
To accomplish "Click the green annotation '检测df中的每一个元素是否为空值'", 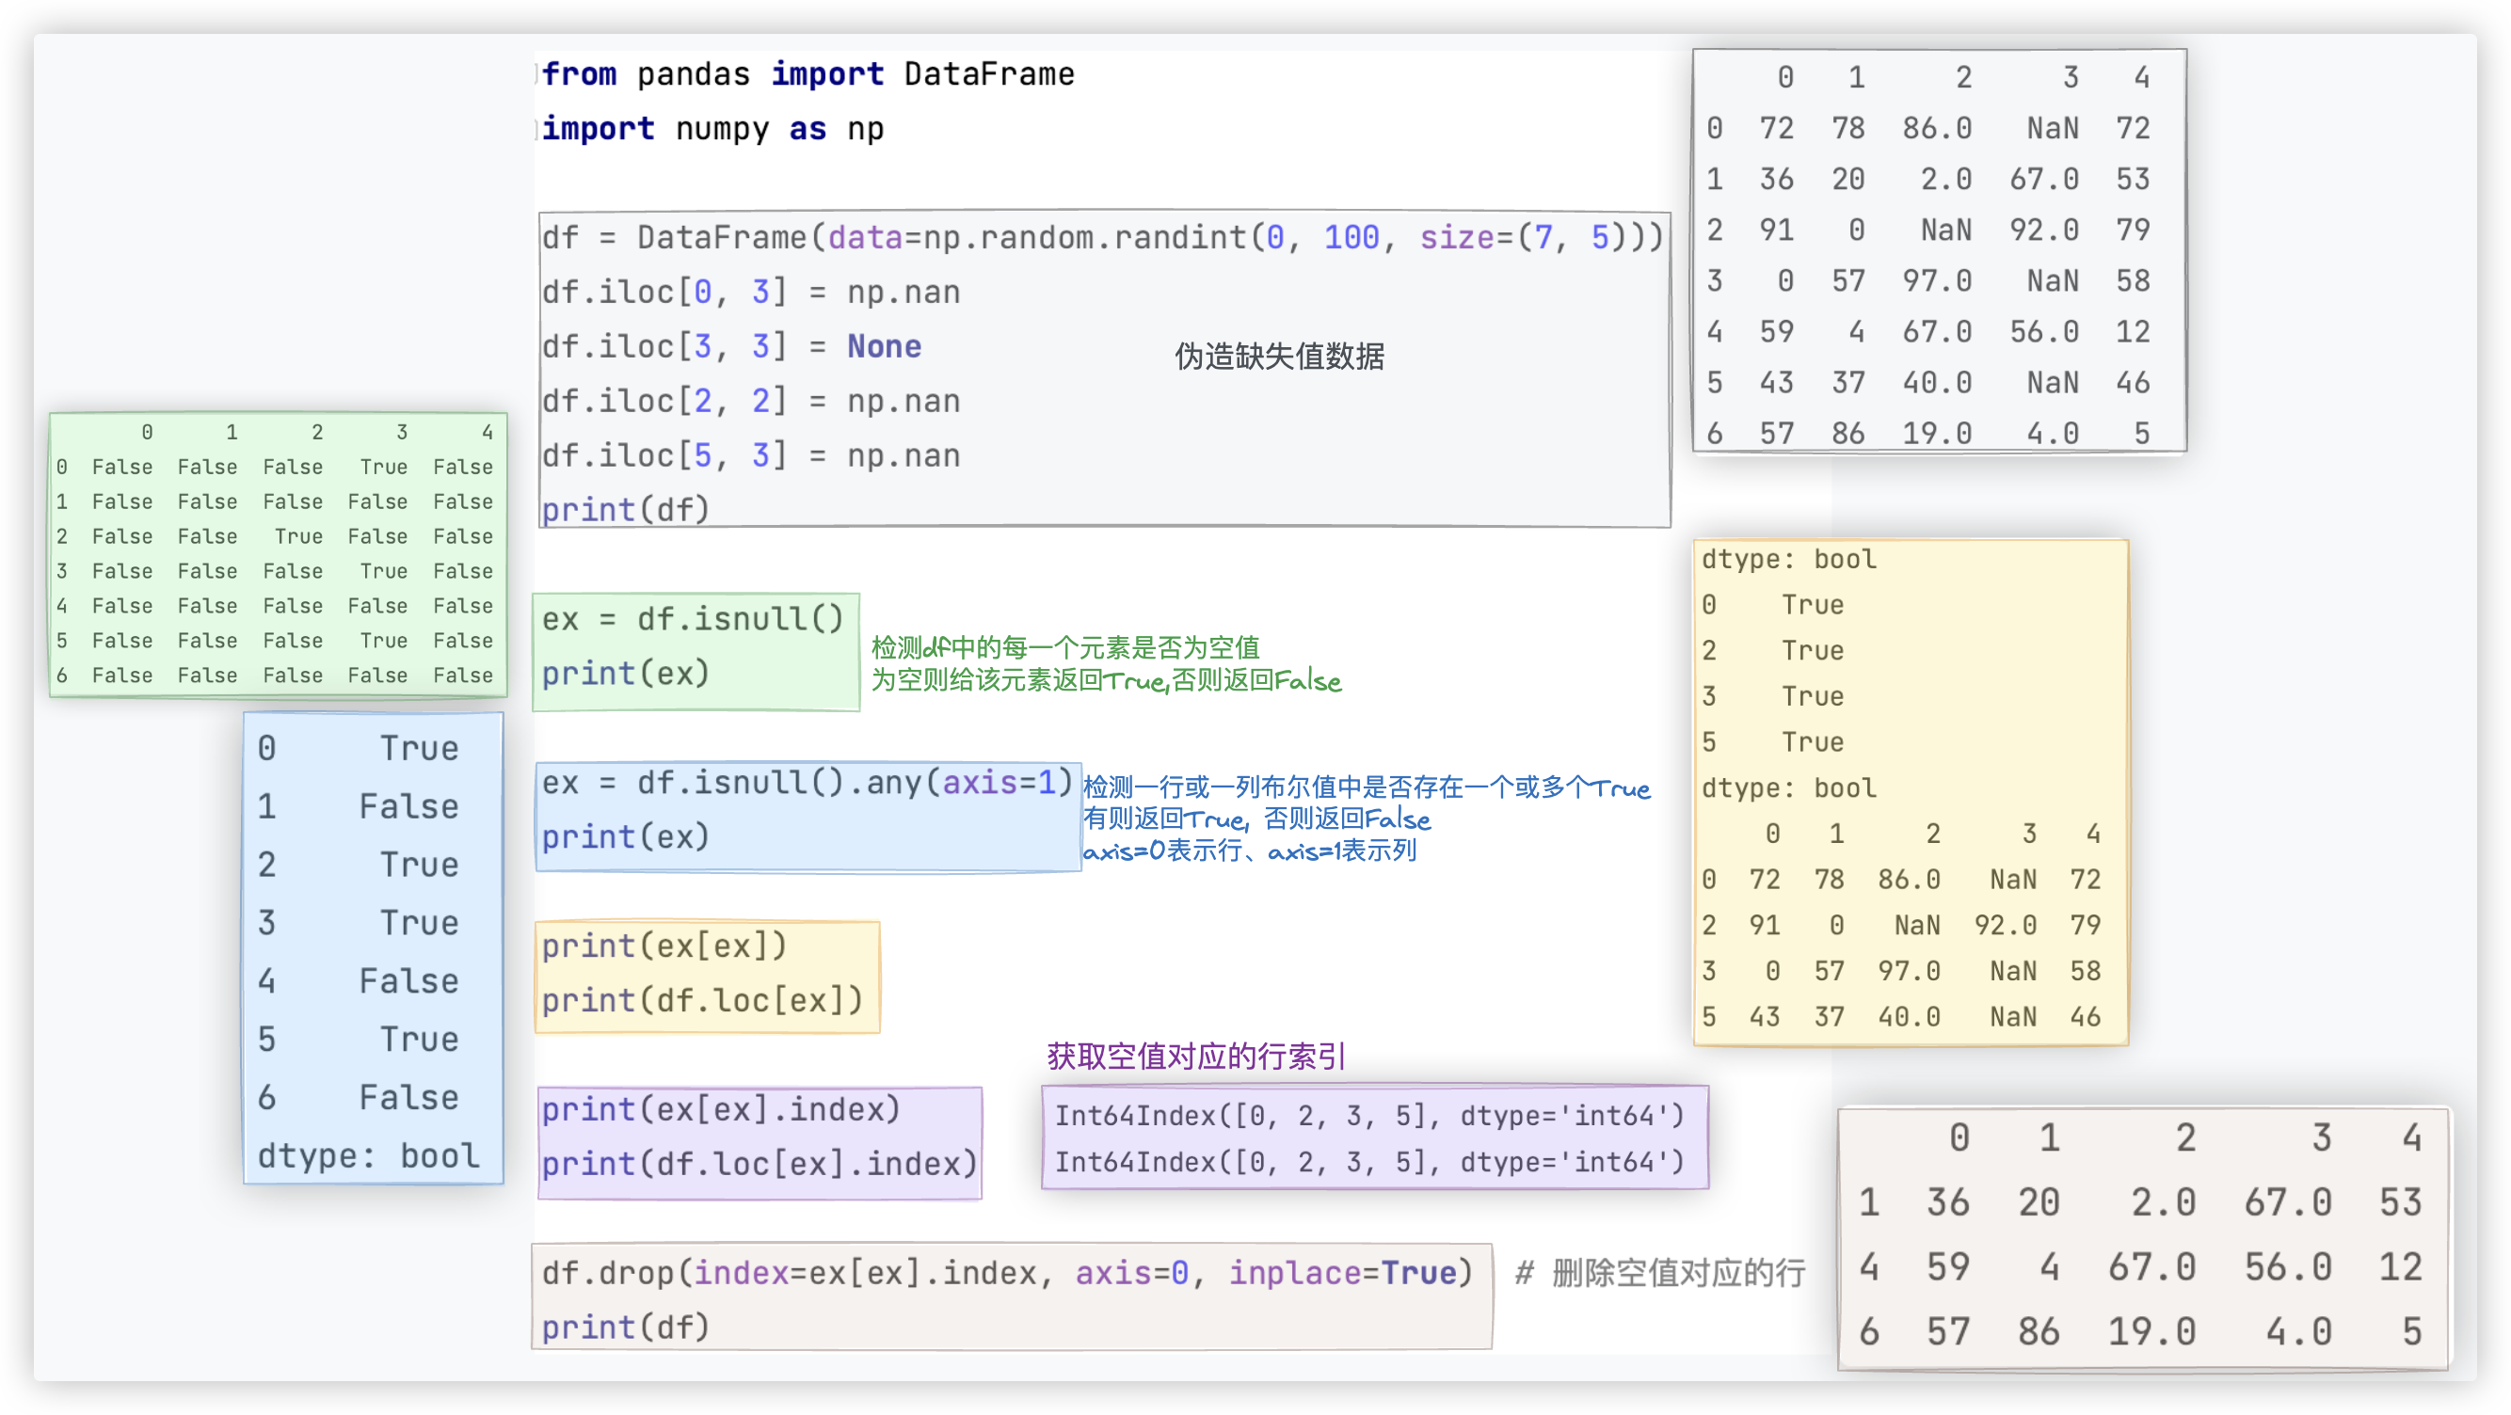I will tap(1064, 647).
